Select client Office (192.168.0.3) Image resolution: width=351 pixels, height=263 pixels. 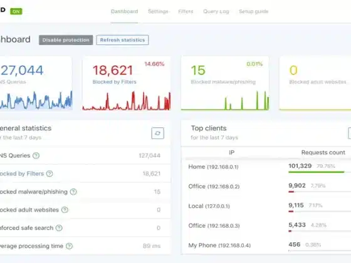click(214, 225)
